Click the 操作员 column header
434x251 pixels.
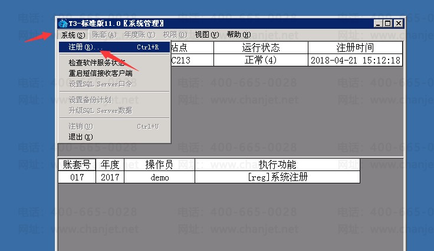point(159,165)
